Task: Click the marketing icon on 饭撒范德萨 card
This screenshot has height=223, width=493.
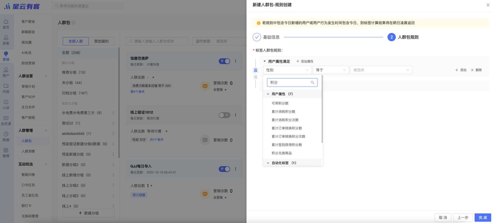Action: point(205,86)
